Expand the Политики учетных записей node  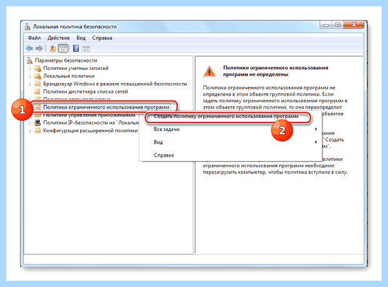pos(30,69)
